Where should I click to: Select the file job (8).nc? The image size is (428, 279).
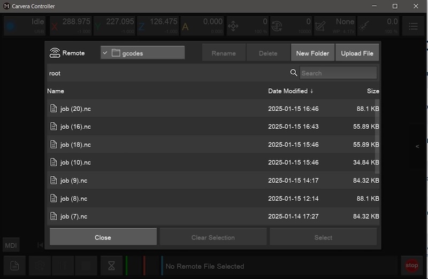click(x=213, y=198)
